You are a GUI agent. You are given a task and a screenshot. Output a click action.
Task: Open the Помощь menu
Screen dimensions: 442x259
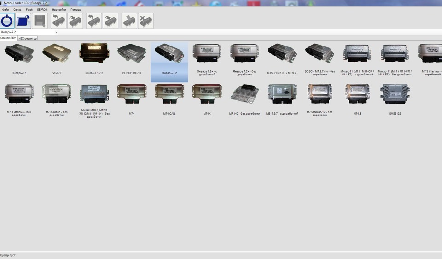(x=76, y=10)
